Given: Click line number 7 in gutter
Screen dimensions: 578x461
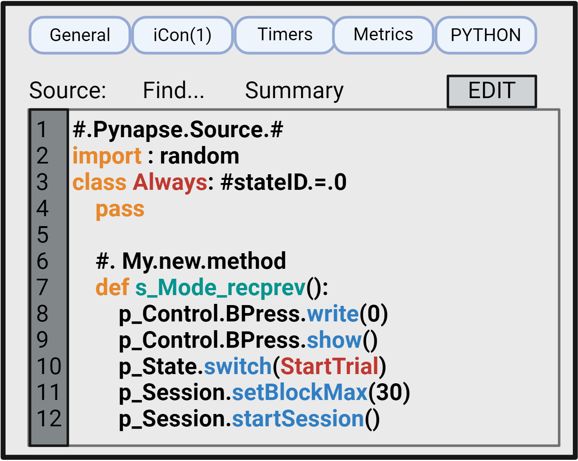Looking at the screenshot, I should point(42,287).
